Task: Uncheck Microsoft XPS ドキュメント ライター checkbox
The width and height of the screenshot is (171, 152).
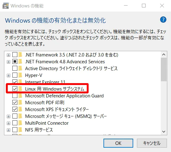Action: [15, 109]
